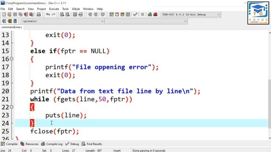271x152 pixels.
Task: Undo the last edit via toolbar
Action: (x=48, y=14)
